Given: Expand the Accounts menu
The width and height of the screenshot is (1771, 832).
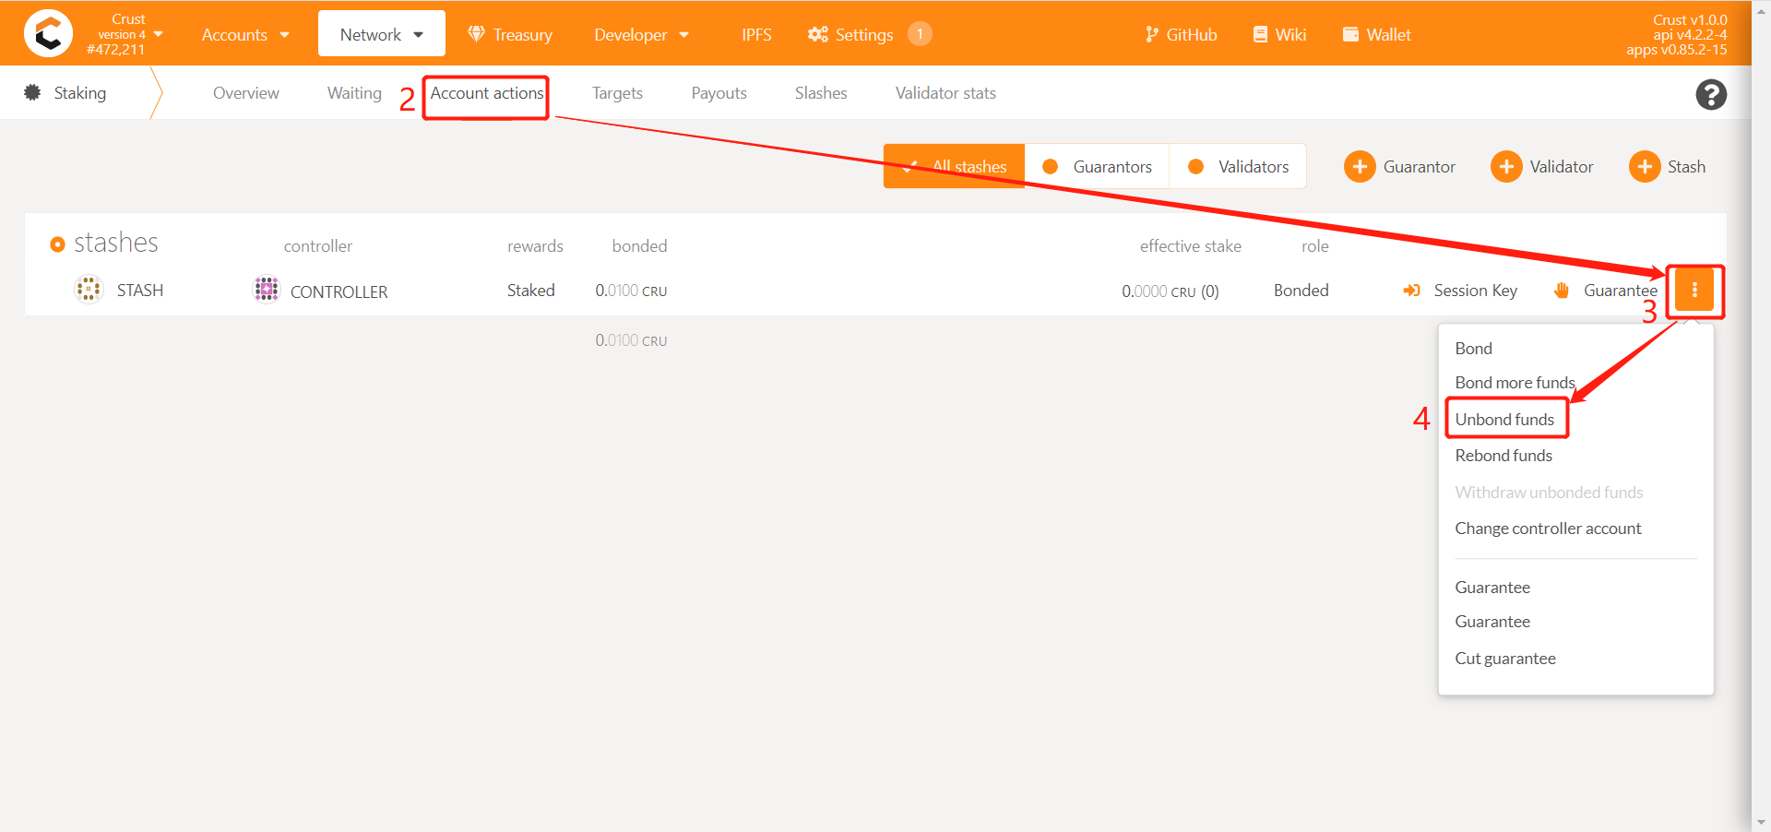Looking at the screenshot, I should (x=245, y=34).
